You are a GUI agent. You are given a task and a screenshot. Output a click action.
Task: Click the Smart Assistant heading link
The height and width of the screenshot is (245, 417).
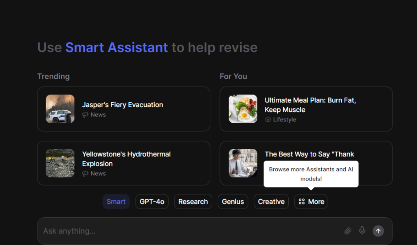click(x=116, y=48)
